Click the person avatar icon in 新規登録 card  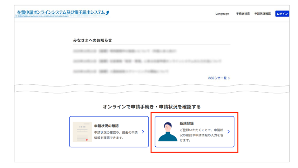click(168, 132)
